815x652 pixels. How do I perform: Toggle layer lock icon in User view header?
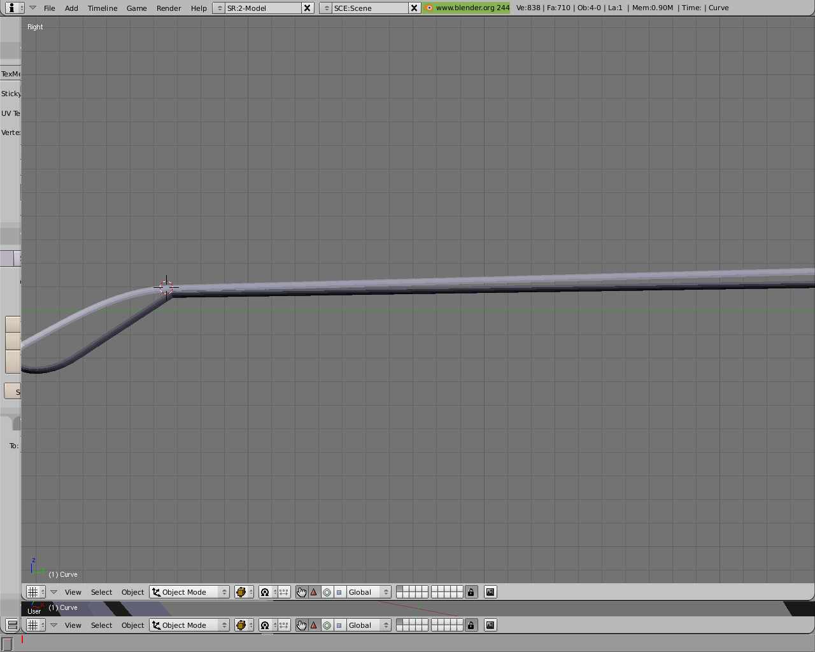471,625
